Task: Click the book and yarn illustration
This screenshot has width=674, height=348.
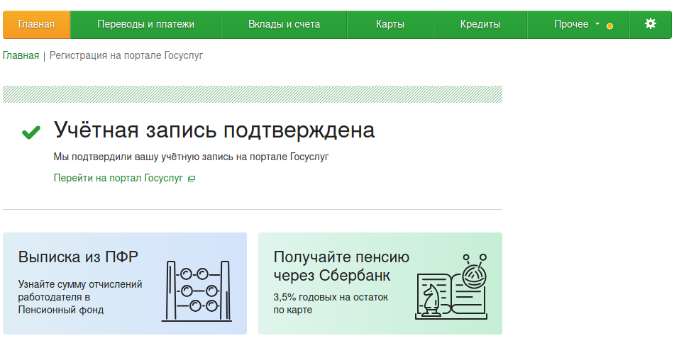Action: click(x=451, y=287)
